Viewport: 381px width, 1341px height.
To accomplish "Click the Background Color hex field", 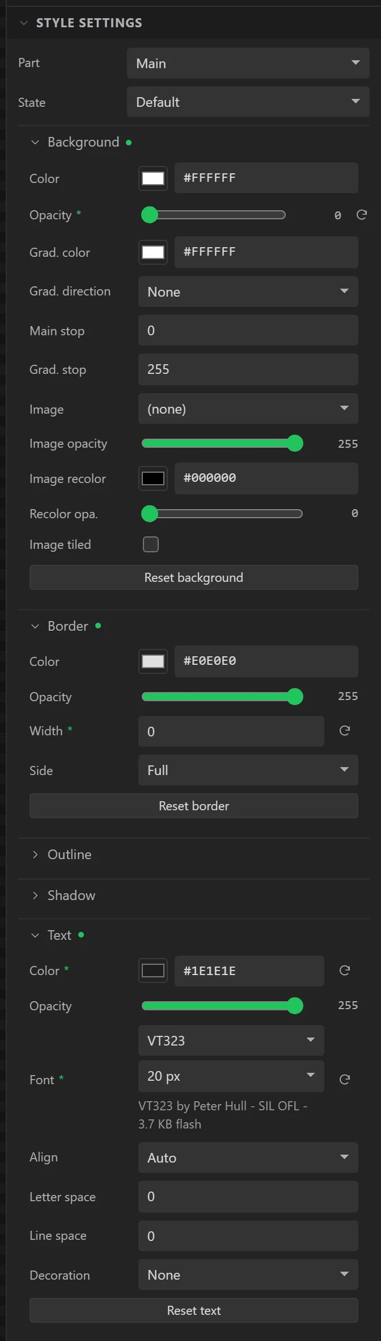I will click(x=266, y=178).
